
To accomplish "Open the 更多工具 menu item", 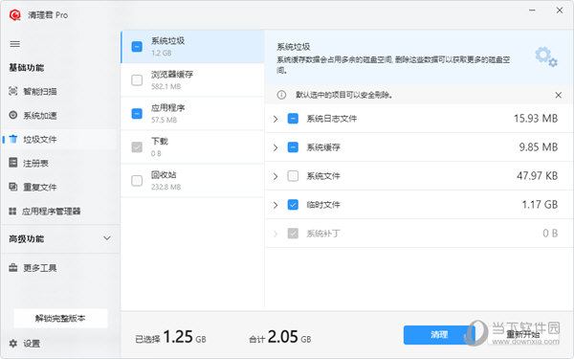I will 59,268.
